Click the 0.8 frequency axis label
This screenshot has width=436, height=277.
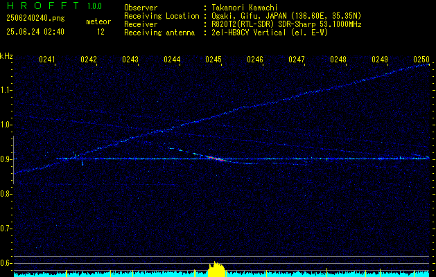[x=6, y=194]
